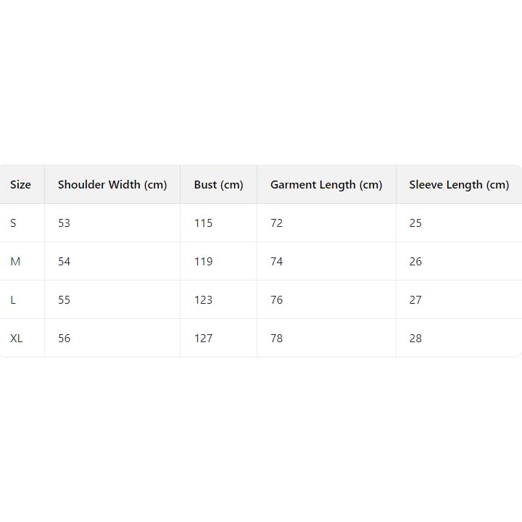Screen dimensions: 522x522
Task: Select the S size row label
Action: coord(13,223)
